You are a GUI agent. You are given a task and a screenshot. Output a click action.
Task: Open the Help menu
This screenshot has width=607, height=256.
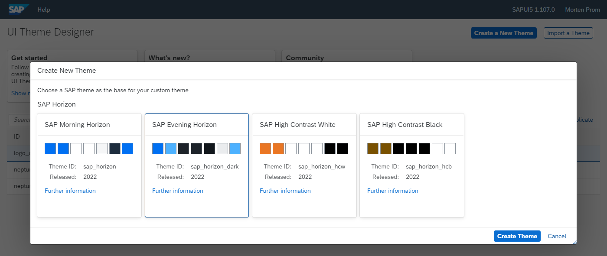click(44, 10)
